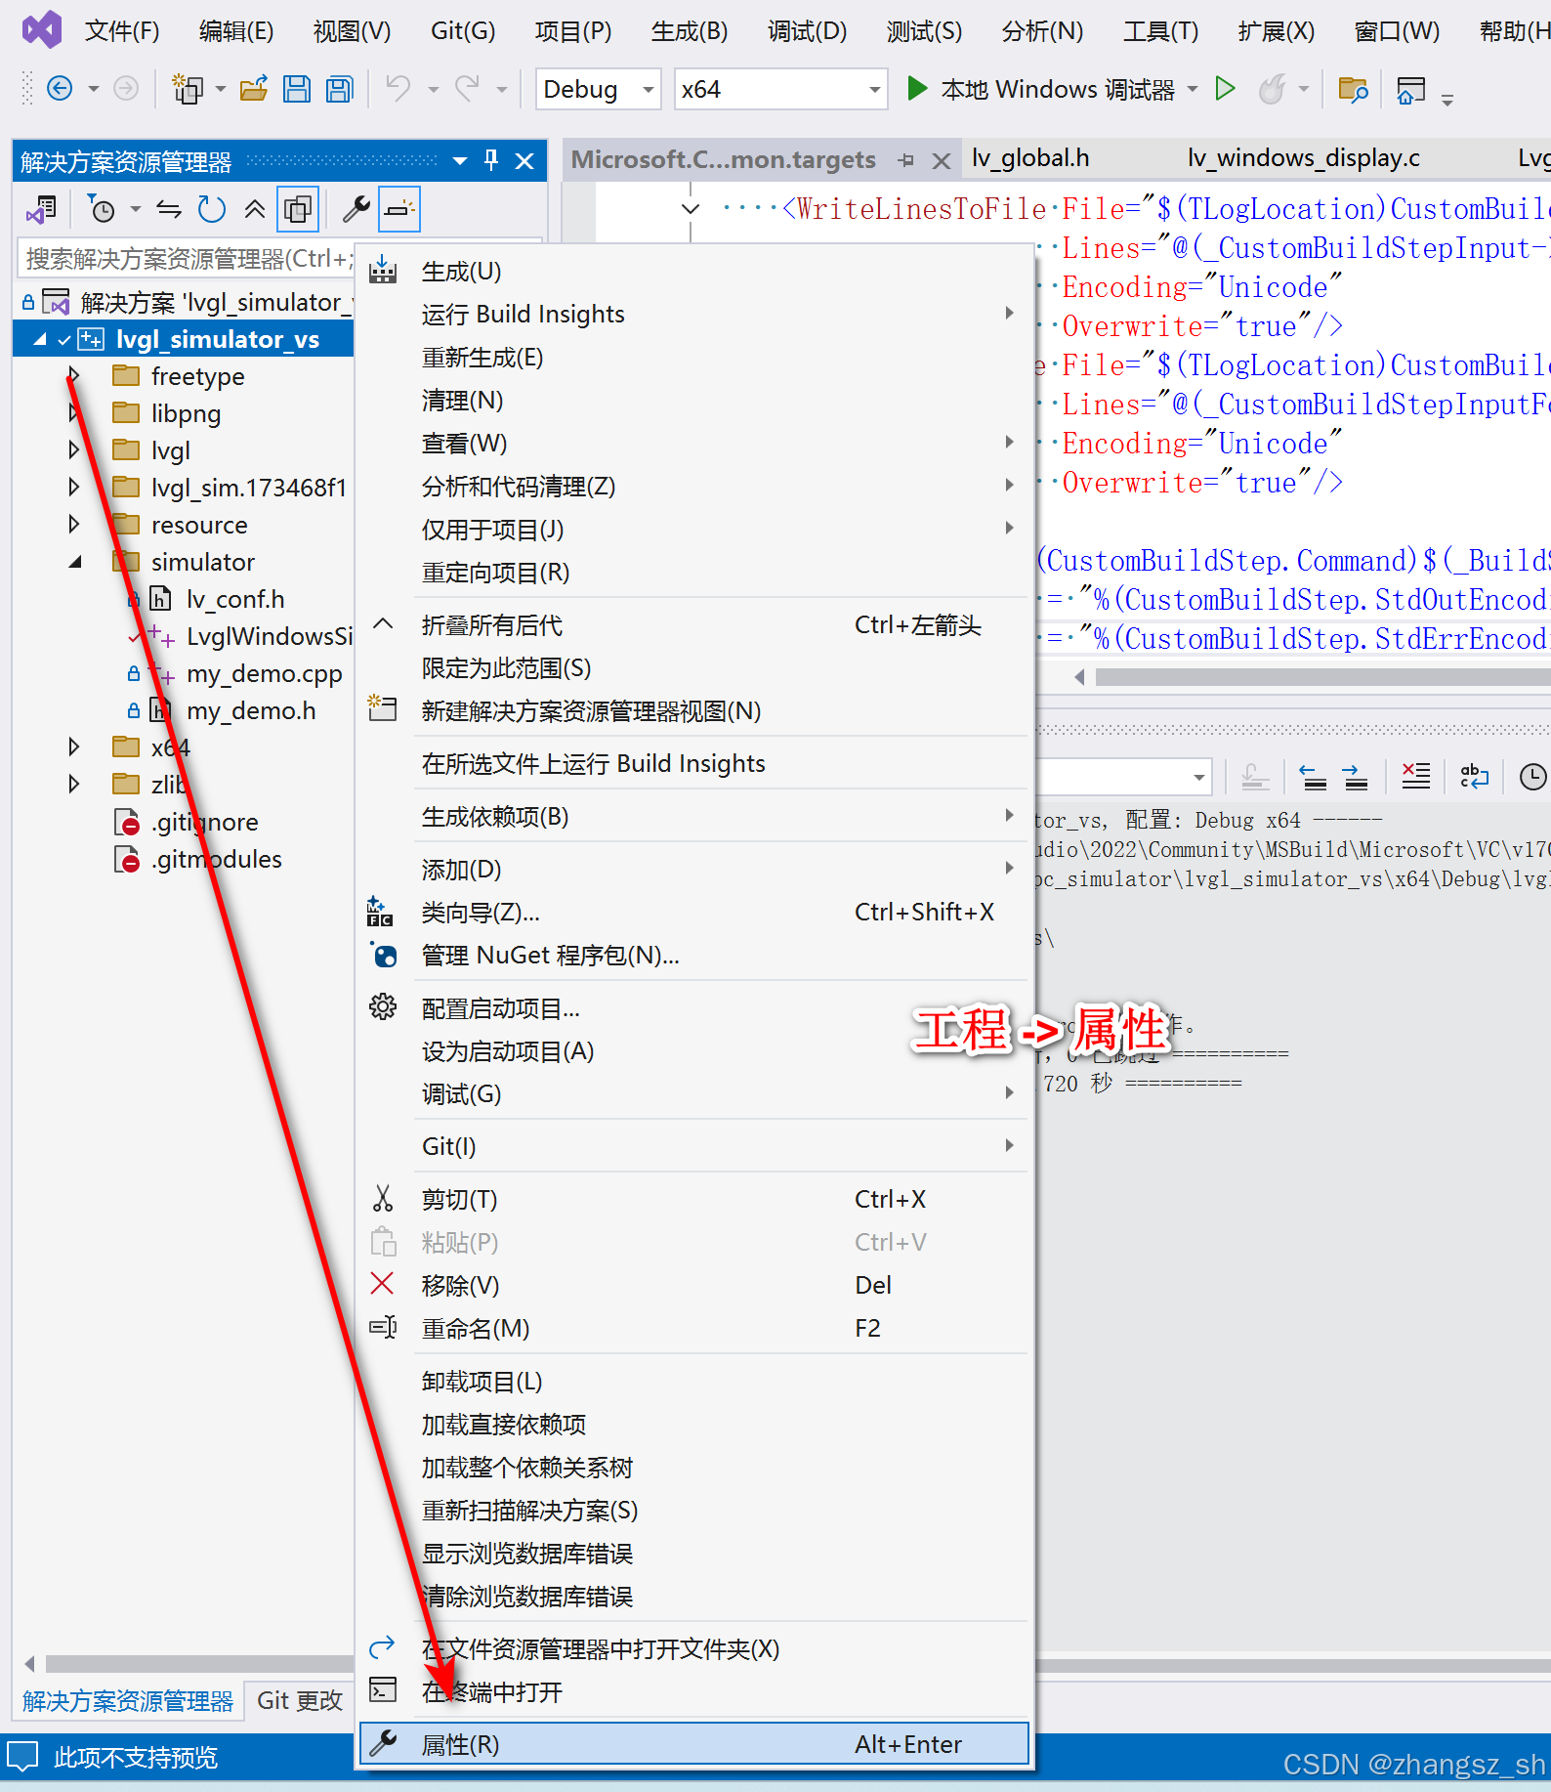Start the local Windows debugger green play icon

[916, 89]
